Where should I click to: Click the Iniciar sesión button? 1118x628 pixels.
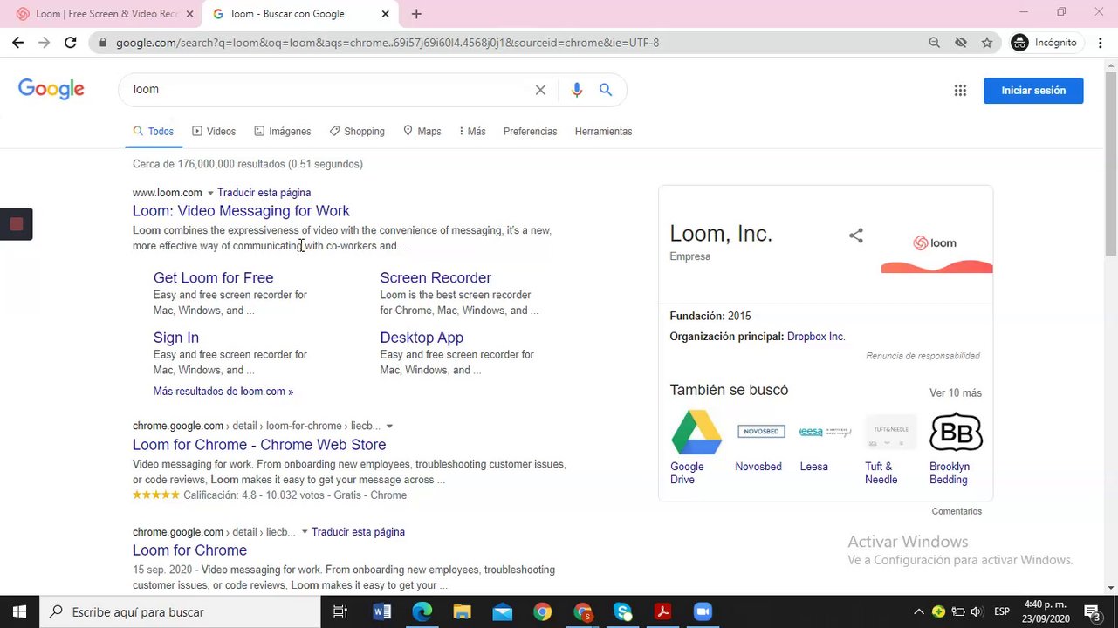(x=1033, y=91)
